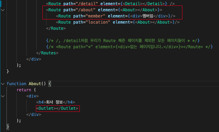The image size is (219, 132).
Task: Collapse the fold chevron beside function About()
Action: pyautogui.click(x=3, y=84)
